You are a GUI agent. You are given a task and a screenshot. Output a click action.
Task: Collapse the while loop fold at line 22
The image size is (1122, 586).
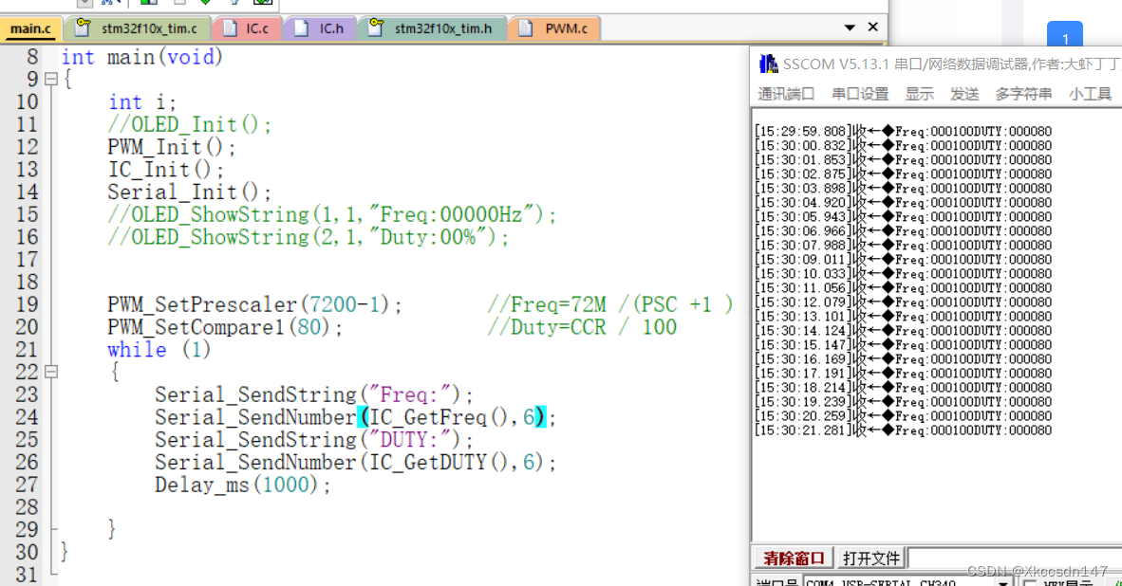pyautogui.click(x=51, y=372)
